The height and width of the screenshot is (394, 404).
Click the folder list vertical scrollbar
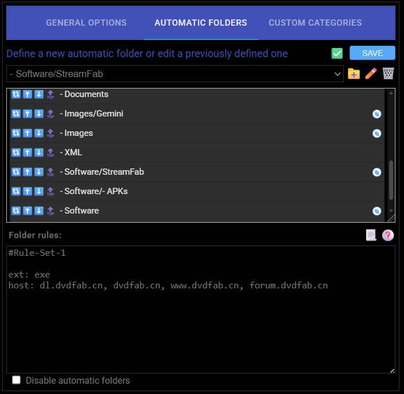[391, 178]
